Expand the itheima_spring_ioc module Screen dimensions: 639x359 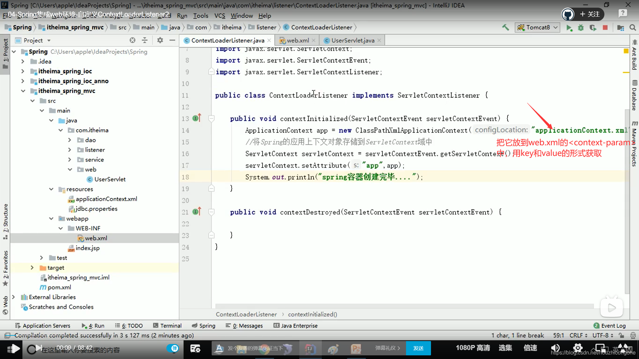[x=23, y=71]
